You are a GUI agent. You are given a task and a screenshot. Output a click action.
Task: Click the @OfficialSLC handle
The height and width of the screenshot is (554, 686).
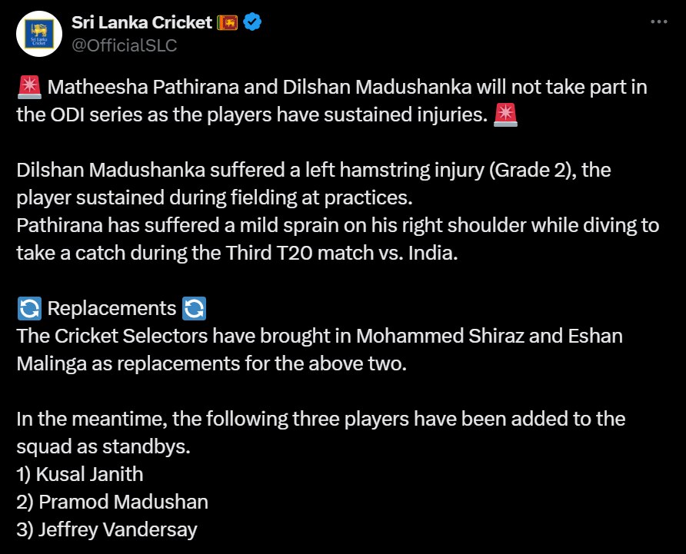(124, 45)
